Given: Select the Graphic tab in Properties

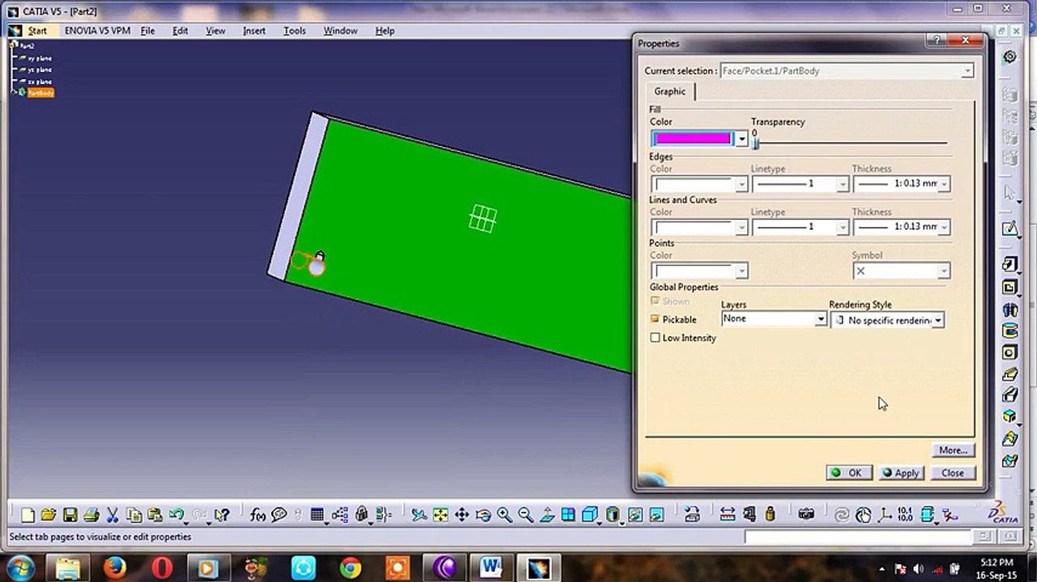Looking at the screenshot, I should pyautogui.click(x=669, y=91).
